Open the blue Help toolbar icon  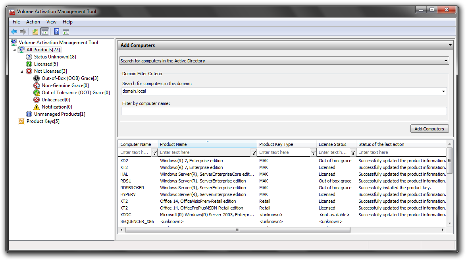[56, 31]
